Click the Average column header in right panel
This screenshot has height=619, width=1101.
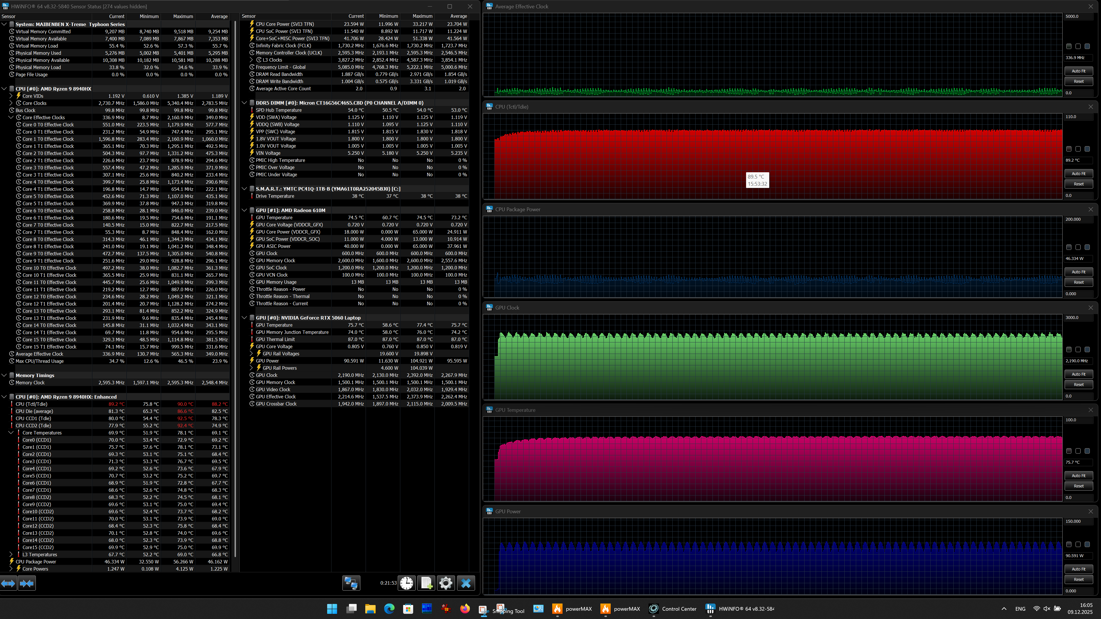coord(458,16)
